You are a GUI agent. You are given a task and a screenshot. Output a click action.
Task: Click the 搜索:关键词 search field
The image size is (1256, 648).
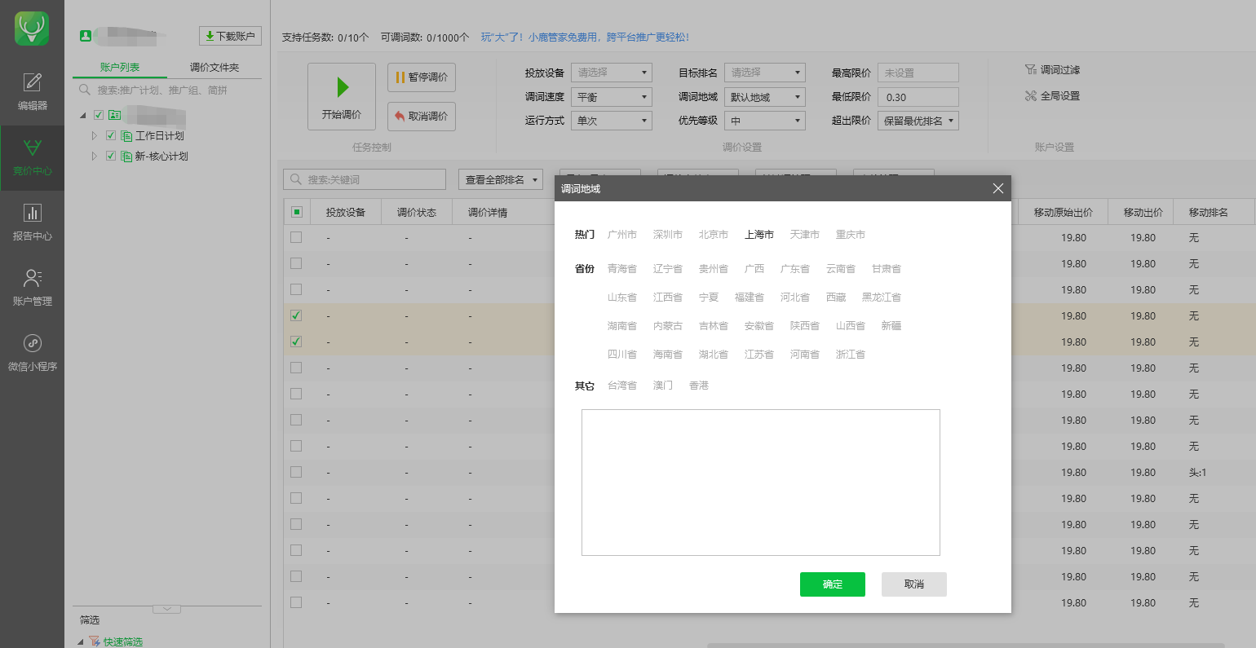coord(365,179)
